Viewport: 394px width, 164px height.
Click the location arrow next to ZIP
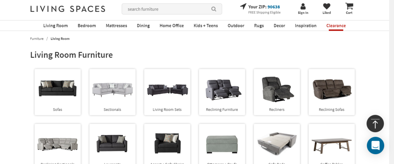243,7
